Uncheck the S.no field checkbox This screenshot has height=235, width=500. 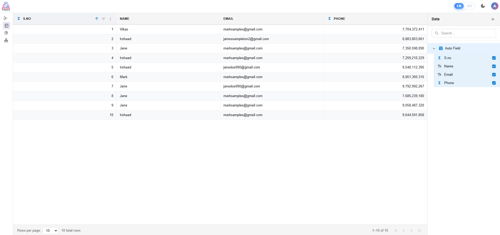(x=494, y=58)
